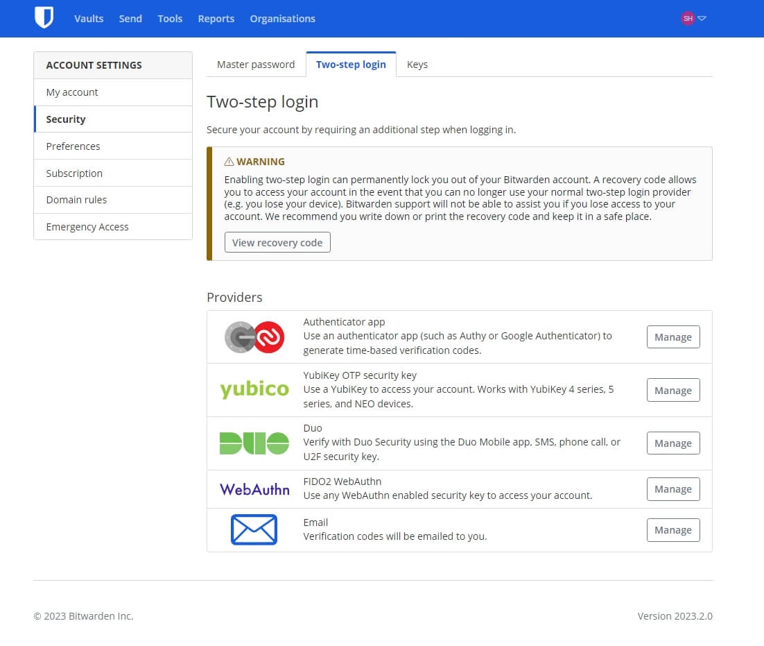The width and height of the screenshot is (764, 646).
Task: Open the SH user avatar menu
Action: 688,19
